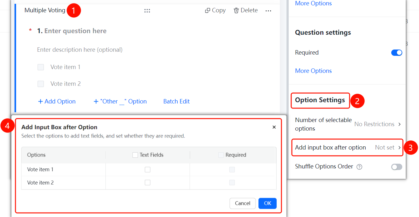The image size is (419, 217).
Task: Copy the Multiple Voting question
Action: click(x=215, y=10)
